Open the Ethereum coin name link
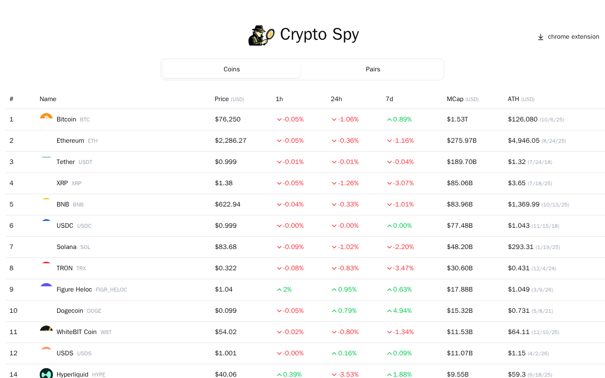The height and width of the screenshot is (378, 605). click(x=70, y=141)
